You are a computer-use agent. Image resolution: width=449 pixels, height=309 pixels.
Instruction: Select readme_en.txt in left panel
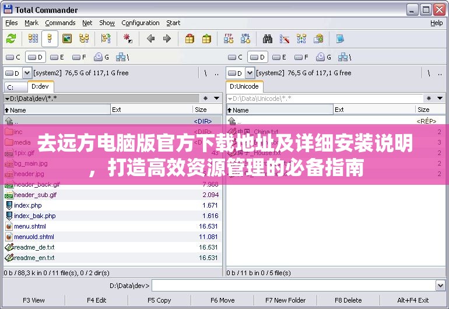(x=113, y=258)
